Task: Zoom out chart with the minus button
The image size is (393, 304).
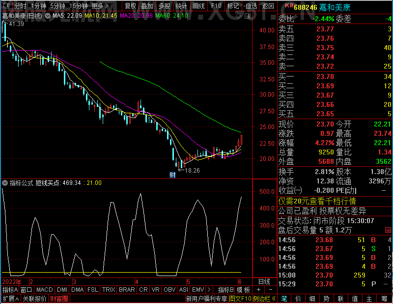Action: [x=271, y=290]
